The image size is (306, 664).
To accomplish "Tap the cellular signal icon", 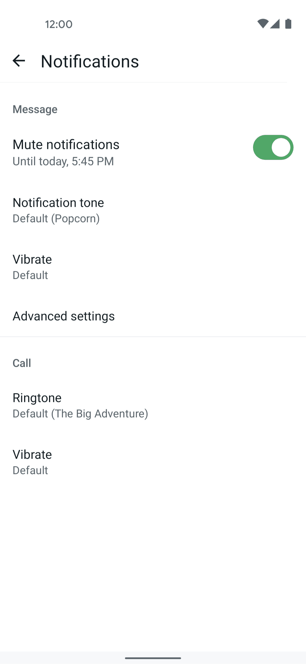I will tap(275, 24).
